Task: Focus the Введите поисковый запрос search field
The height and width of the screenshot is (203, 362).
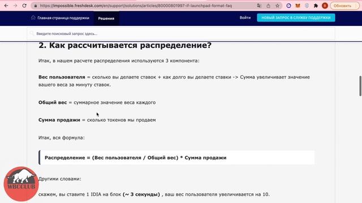Action: pos(181,34)
